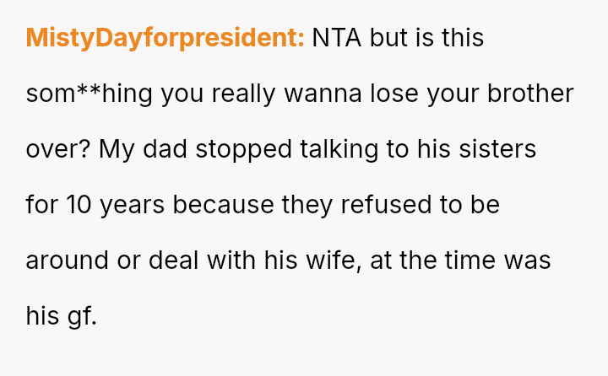The image size is (608, 376).
Task: Click the word "time" in comment
Action: (470, 261)
